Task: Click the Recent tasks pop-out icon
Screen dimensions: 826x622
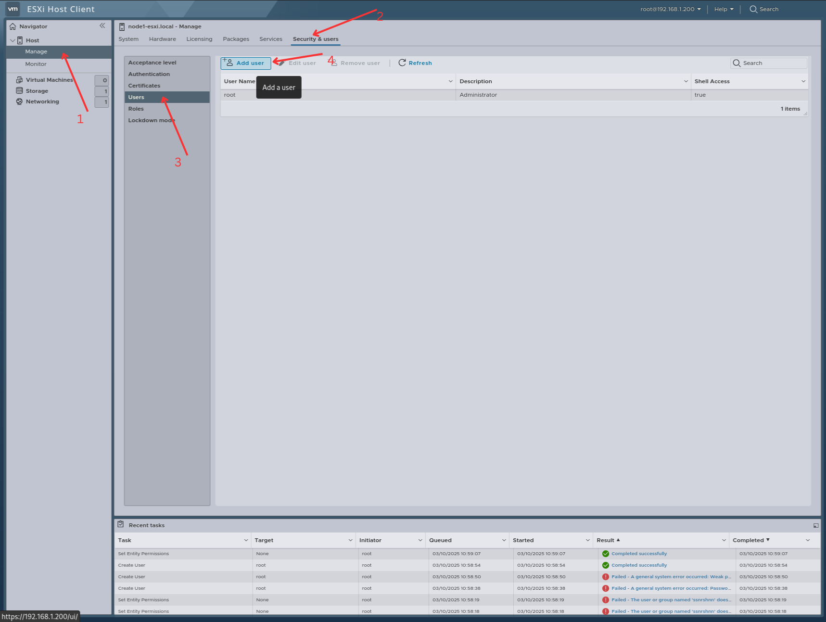Action: tap(815, 525)
